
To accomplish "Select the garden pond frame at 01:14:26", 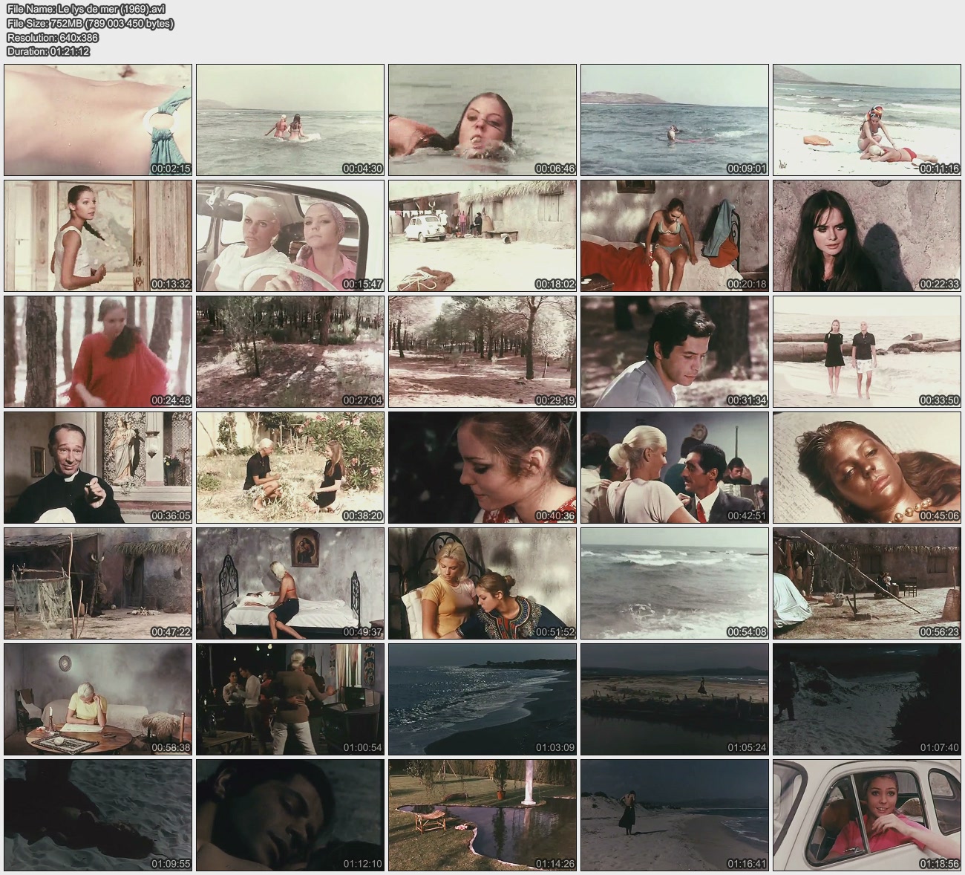I will tap(482, 815).
